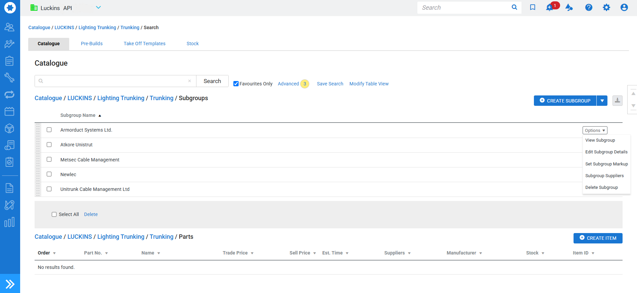Viewport: 637px width, 293px height.
Task: Tick the checkbox for Atkore Unistrut
Action: [x=49, y=145]
